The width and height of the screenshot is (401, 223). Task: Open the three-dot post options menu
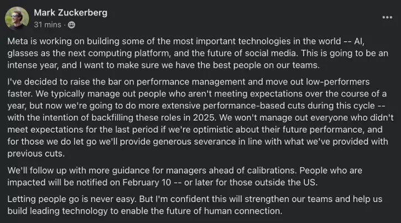click(x=387, y=17)
